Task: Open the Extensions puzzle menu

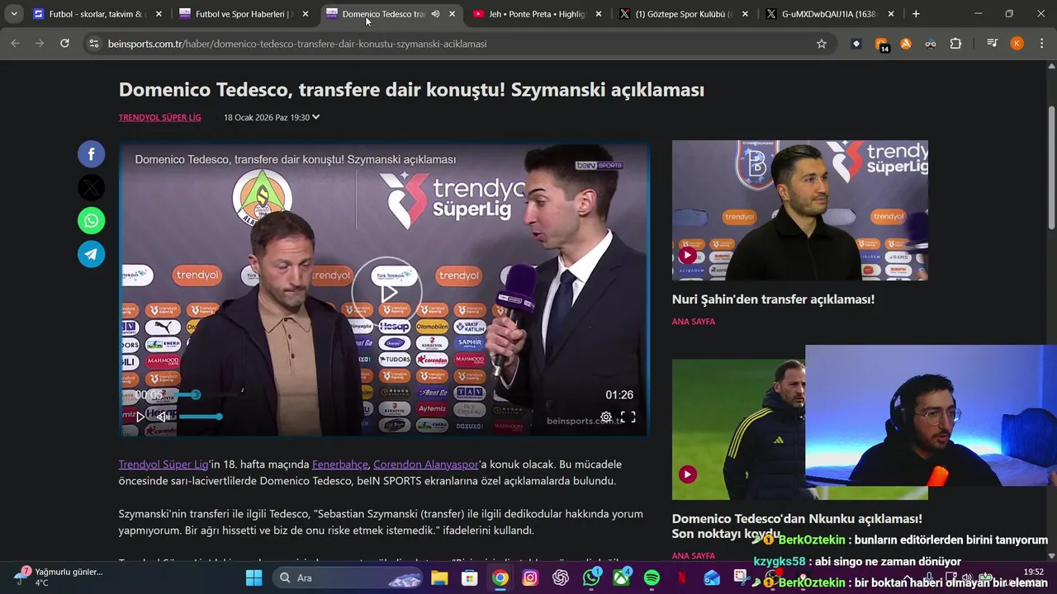Action: pos(955,44)
